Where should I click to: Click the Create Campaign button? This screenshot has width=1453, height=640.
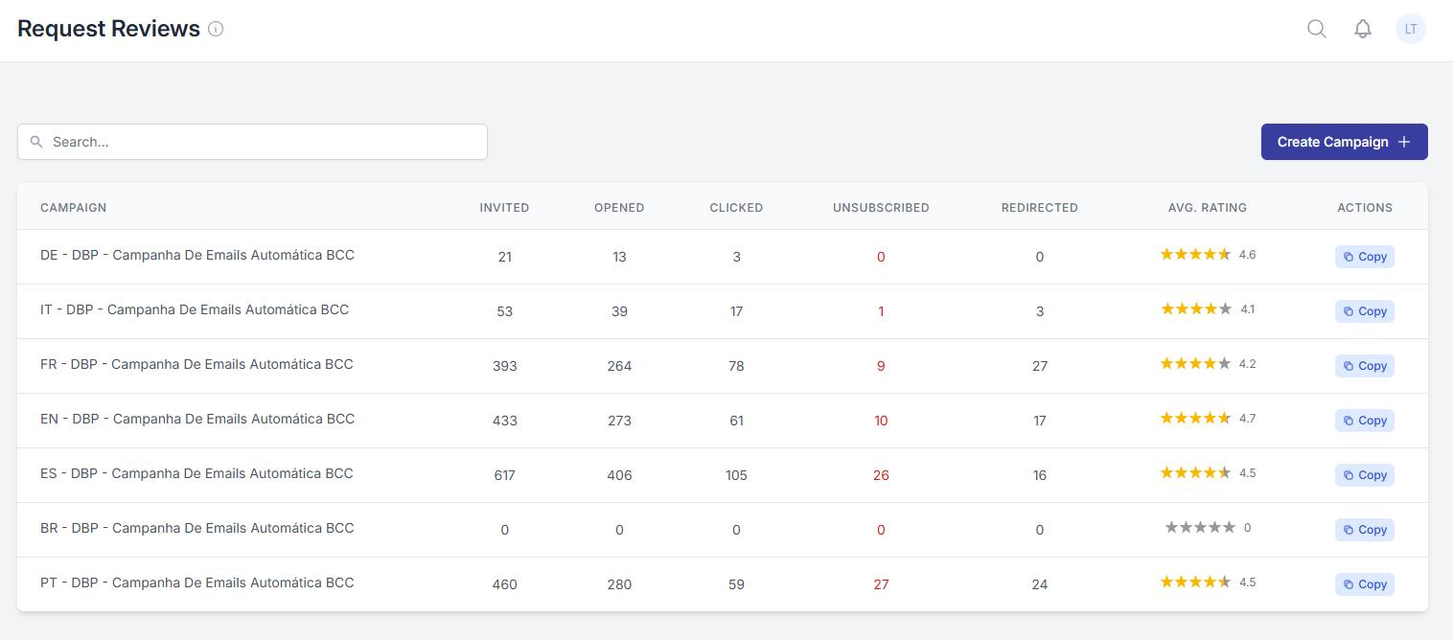[x=1344, y=142]
